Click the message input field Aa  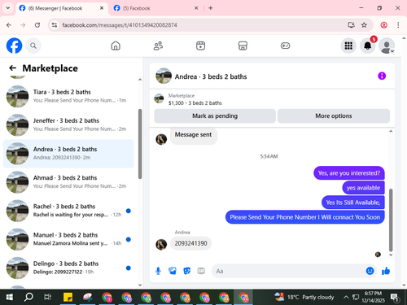click(x=287, y=271)
